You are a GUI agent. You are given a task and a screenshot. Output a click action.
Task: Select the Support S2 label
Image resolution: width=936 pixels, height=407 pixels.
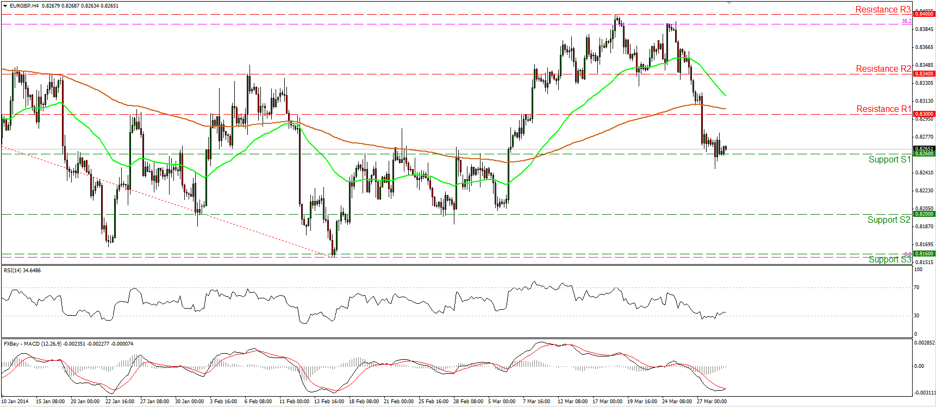pyautogui.click(x=889, y=220)
